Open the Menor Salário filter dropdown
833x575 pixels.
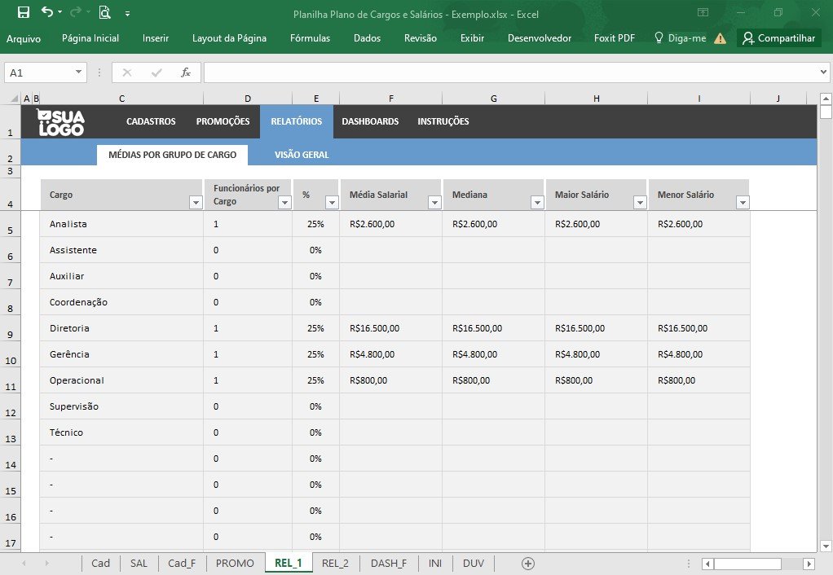(743, 202)
